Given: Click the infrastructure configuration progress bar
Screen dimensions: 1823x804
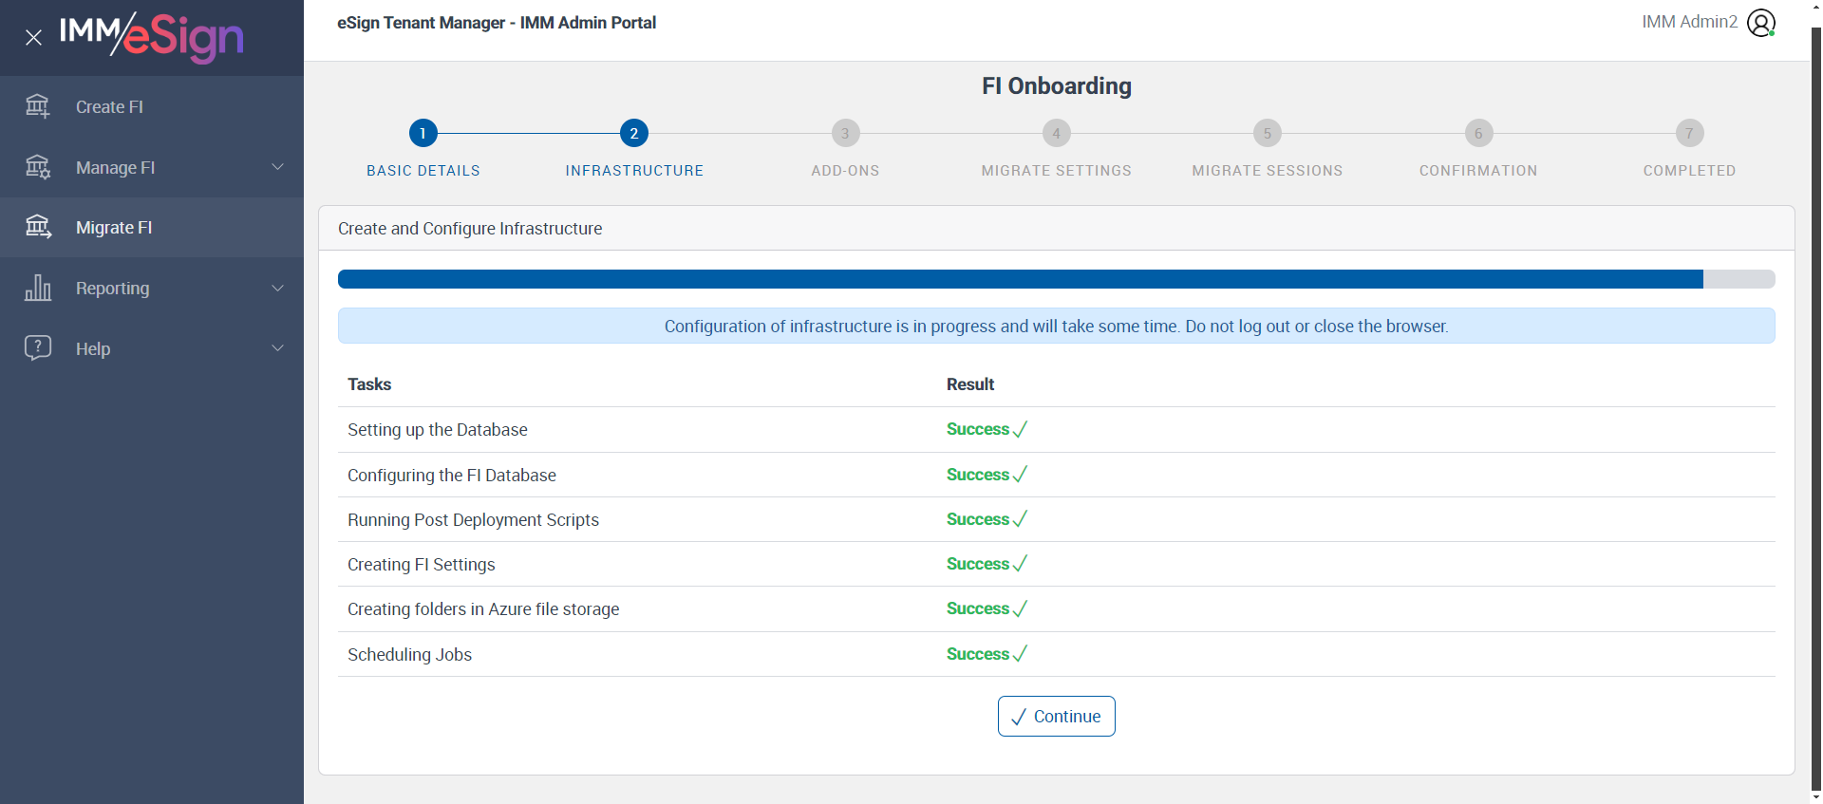Looking at the screenshot, I should tap(1057, 279).
